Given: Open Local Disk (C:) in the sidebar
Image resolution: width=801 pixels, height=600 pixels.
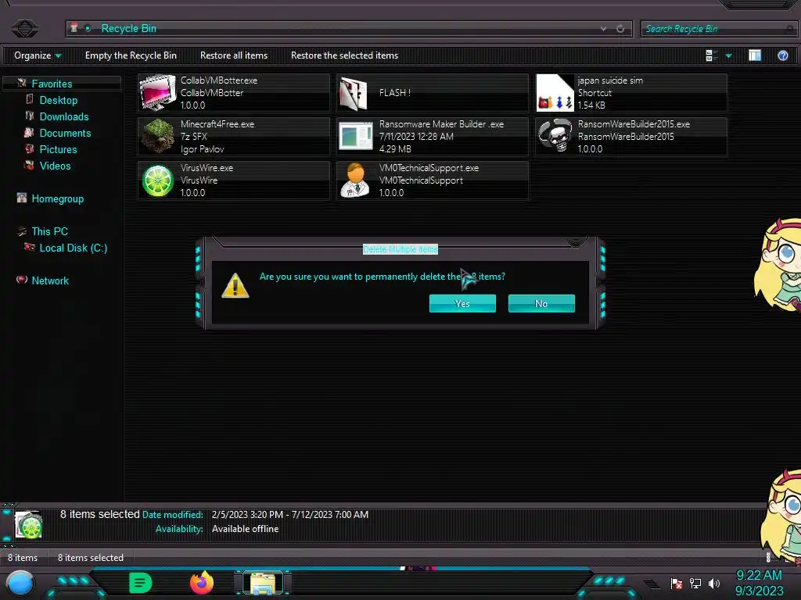Looking at the screenshot, I should [73, 248].
